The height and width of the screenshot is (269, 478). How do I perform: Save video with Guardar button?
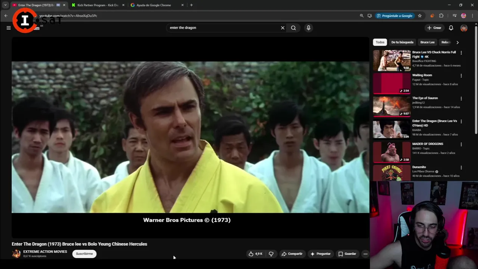click(x=347, y=254)
